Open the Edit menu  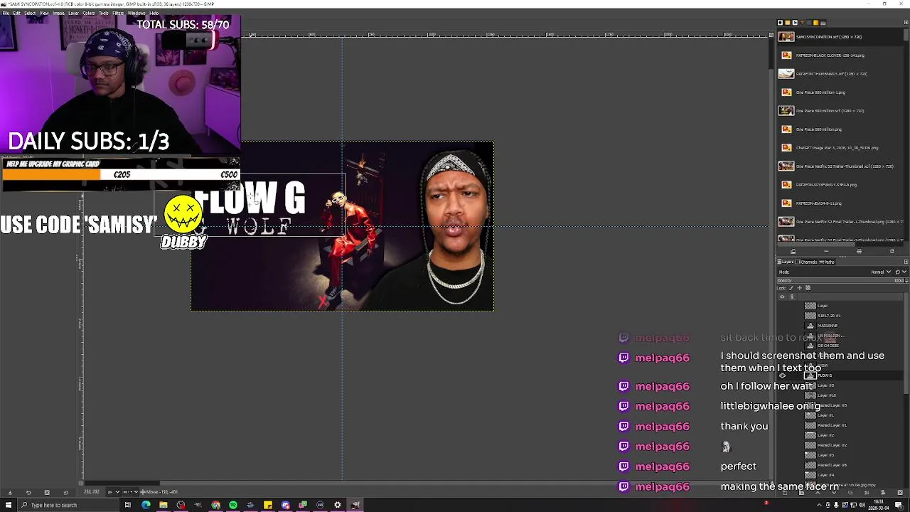tap(17, 13)
